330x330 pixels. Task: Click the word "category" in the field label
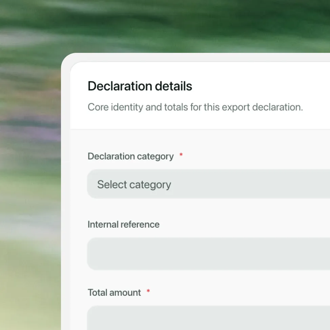click(155, 157)
